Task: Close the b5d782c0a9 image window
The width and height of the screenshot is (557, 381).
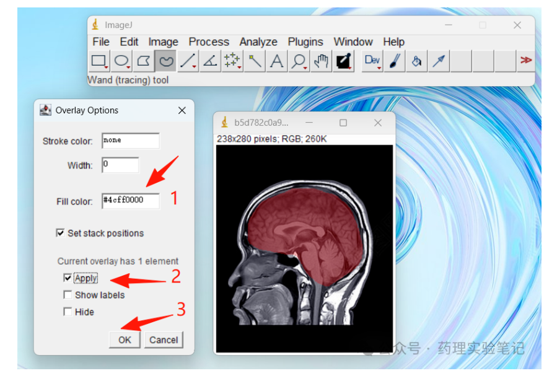Action: coord(378,123)
